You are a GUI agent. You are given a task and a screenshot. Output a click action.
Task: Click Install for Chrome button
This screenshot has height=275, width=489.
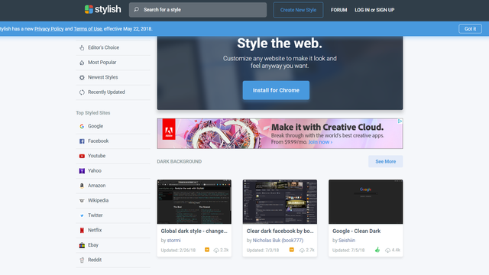pos(276,90)
